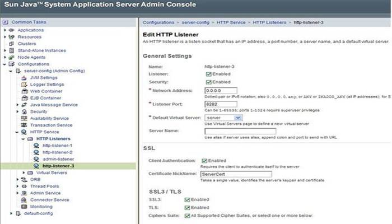Click the Applications node icon

click(12, 30)
